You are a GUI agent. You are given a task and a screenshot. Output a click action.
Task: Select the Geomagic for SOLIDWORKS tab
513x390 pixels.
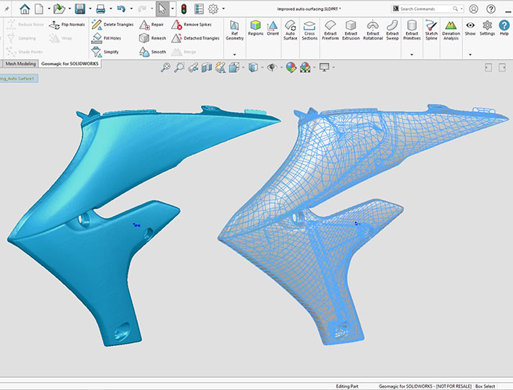pyautogui.click(x=70, y=64)
